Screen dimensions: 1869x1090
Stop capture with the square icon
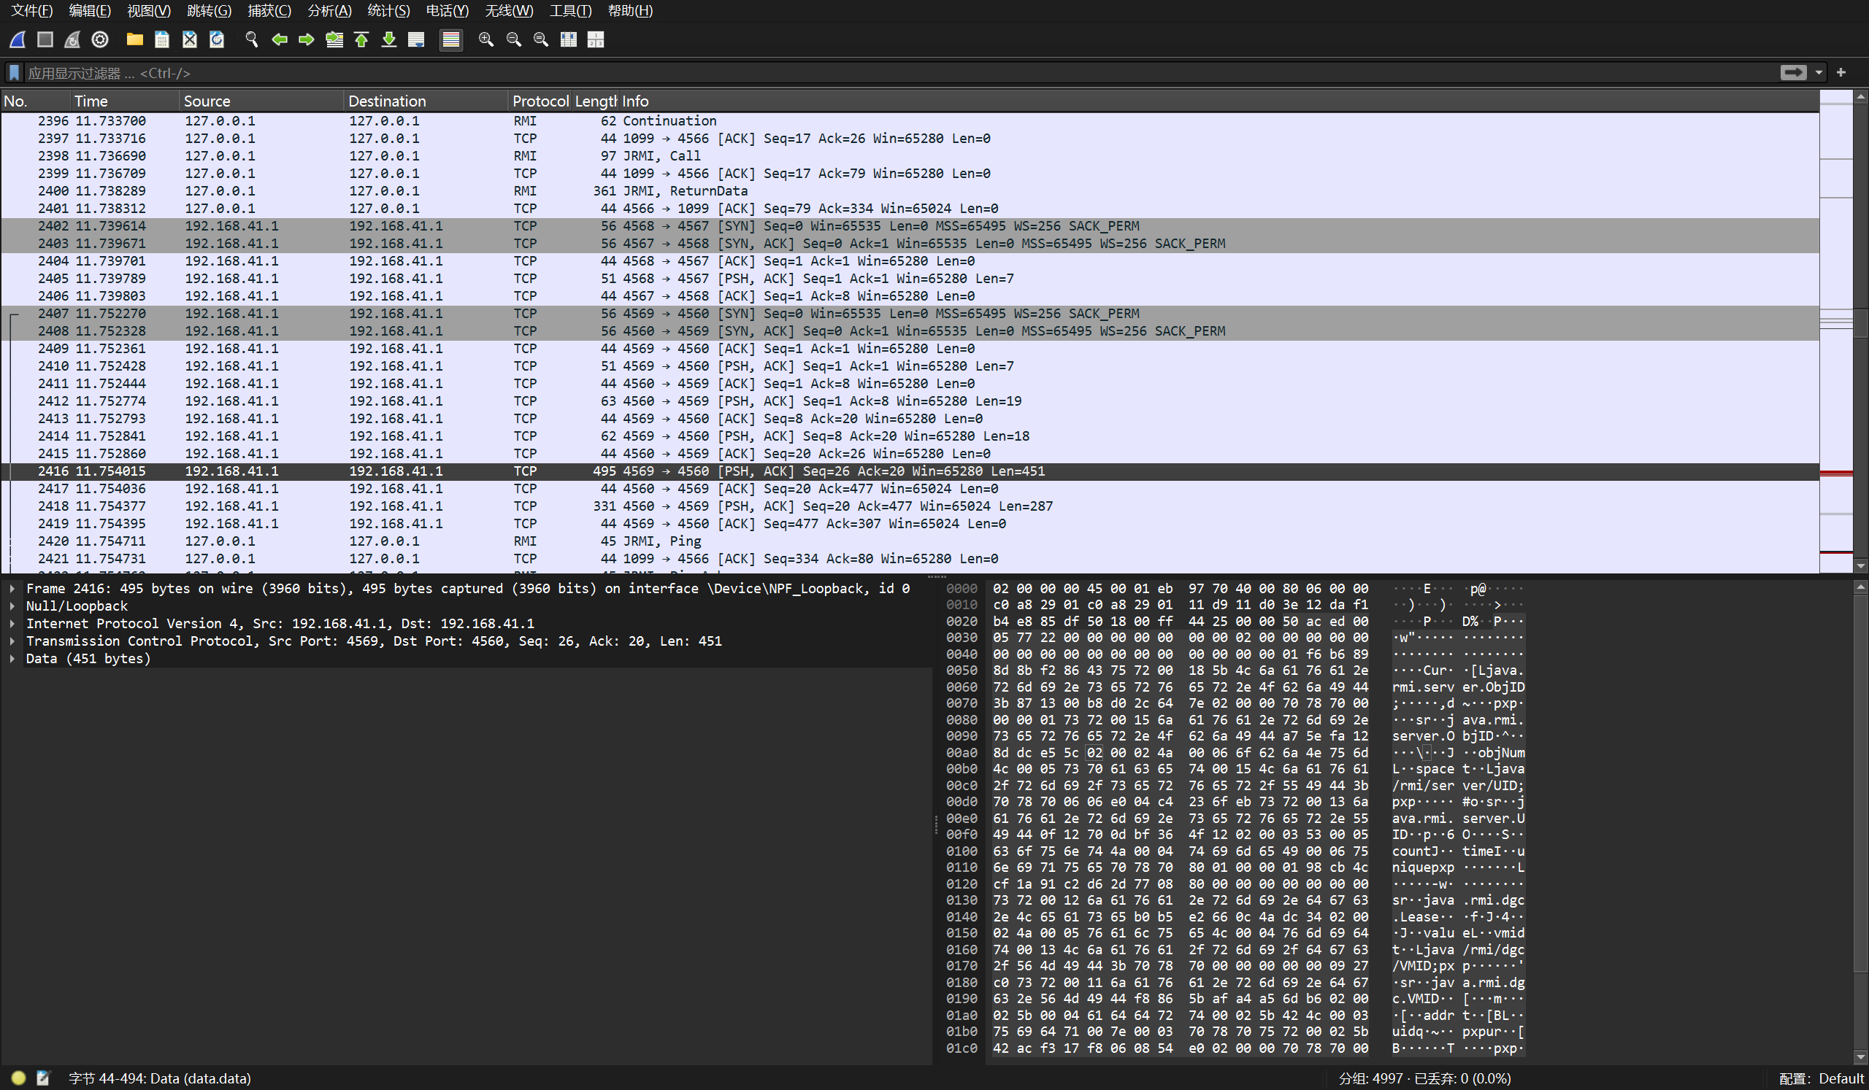pos(45,39)
